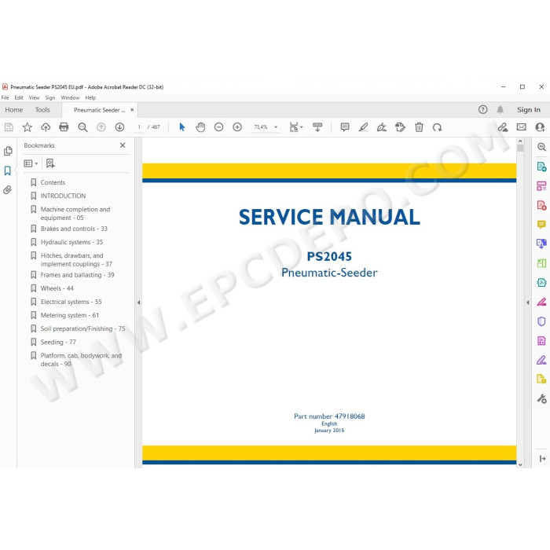The height and width of the screenshot is (550, 550).
Task: Open the Export PDF tool in right pane
Action: 541,167
